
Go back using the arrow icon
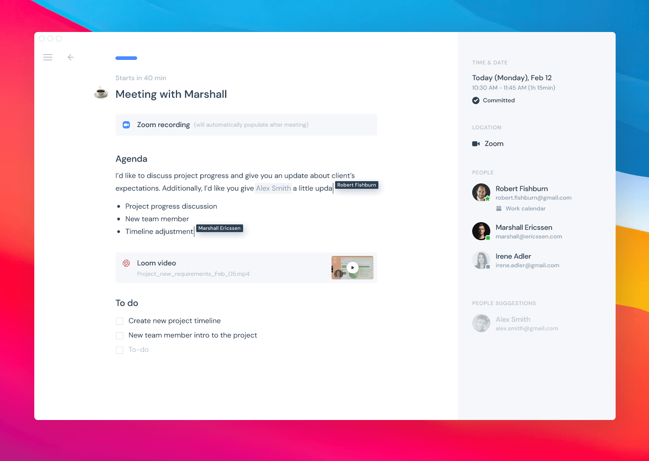pyautogui.click(x=70, y=57)
